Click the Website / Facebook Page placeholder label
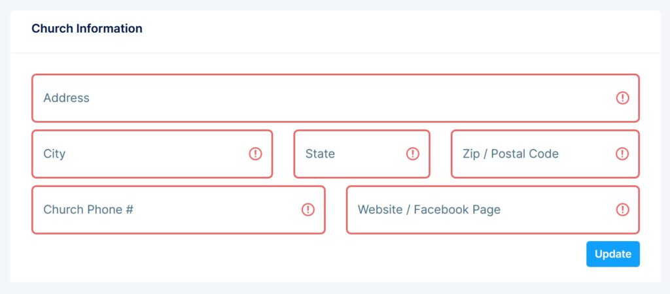 click(x=429, y=210)
